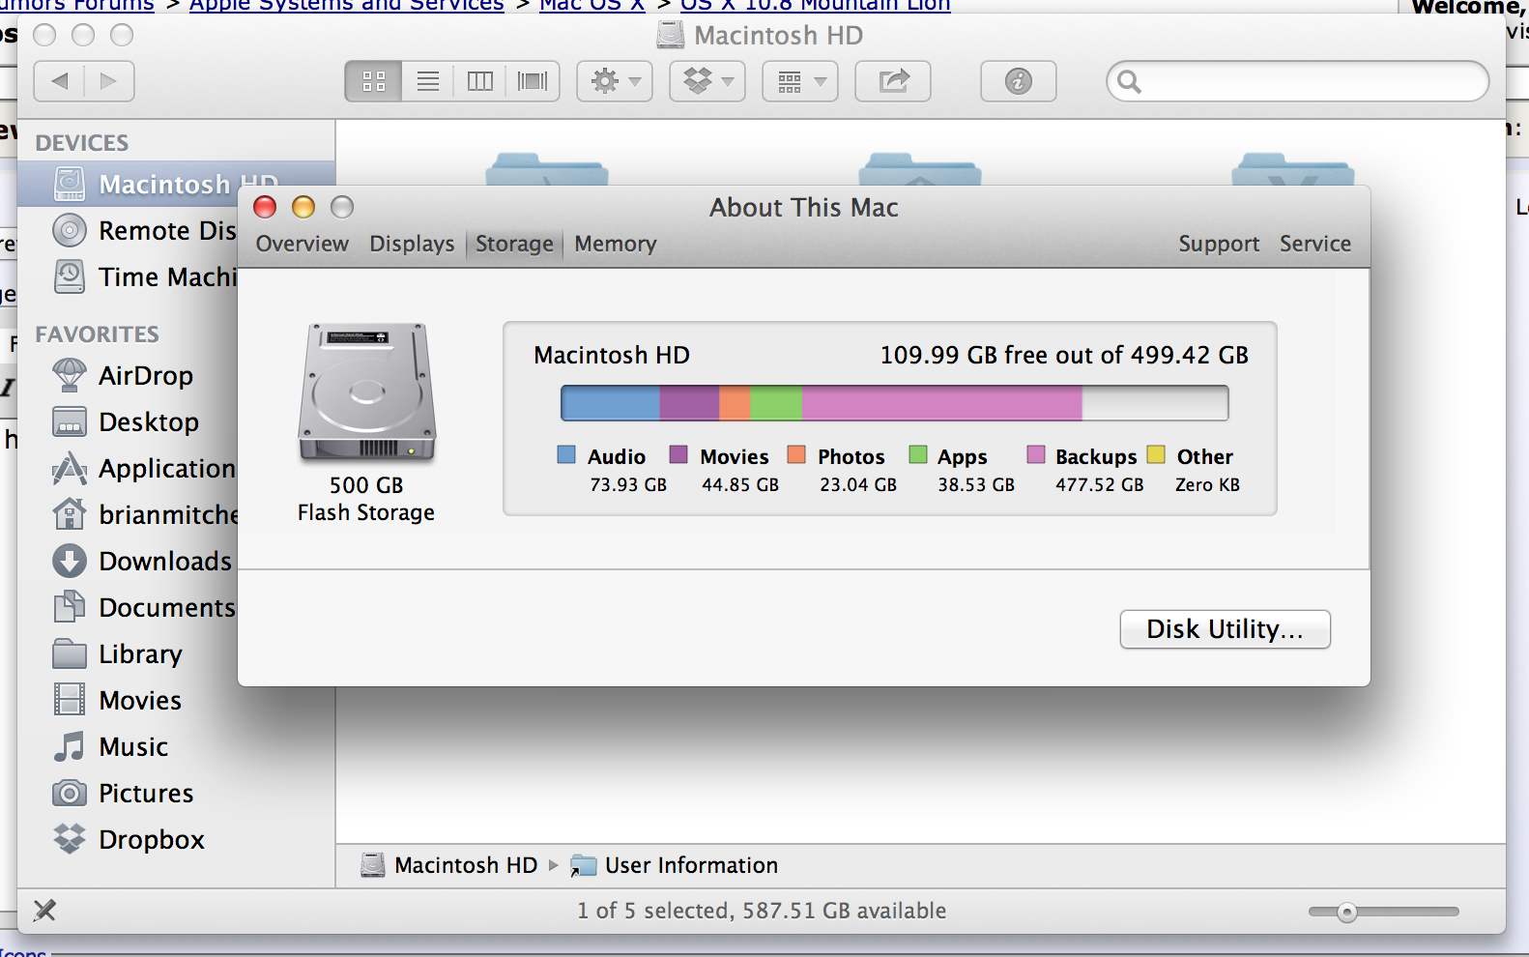This screenshot has width=1529, height=957.
Task: Click "109.99 GB free out of 499.42 GB"
Action: [1064, 355]
